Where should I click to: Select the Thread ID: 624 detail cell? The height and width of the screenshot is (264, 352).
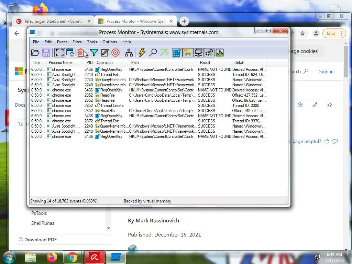tap(250, 75)
